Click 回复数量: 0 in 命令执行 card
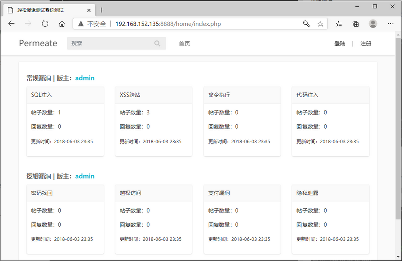The image size is (402, 261). click(223, 127)
